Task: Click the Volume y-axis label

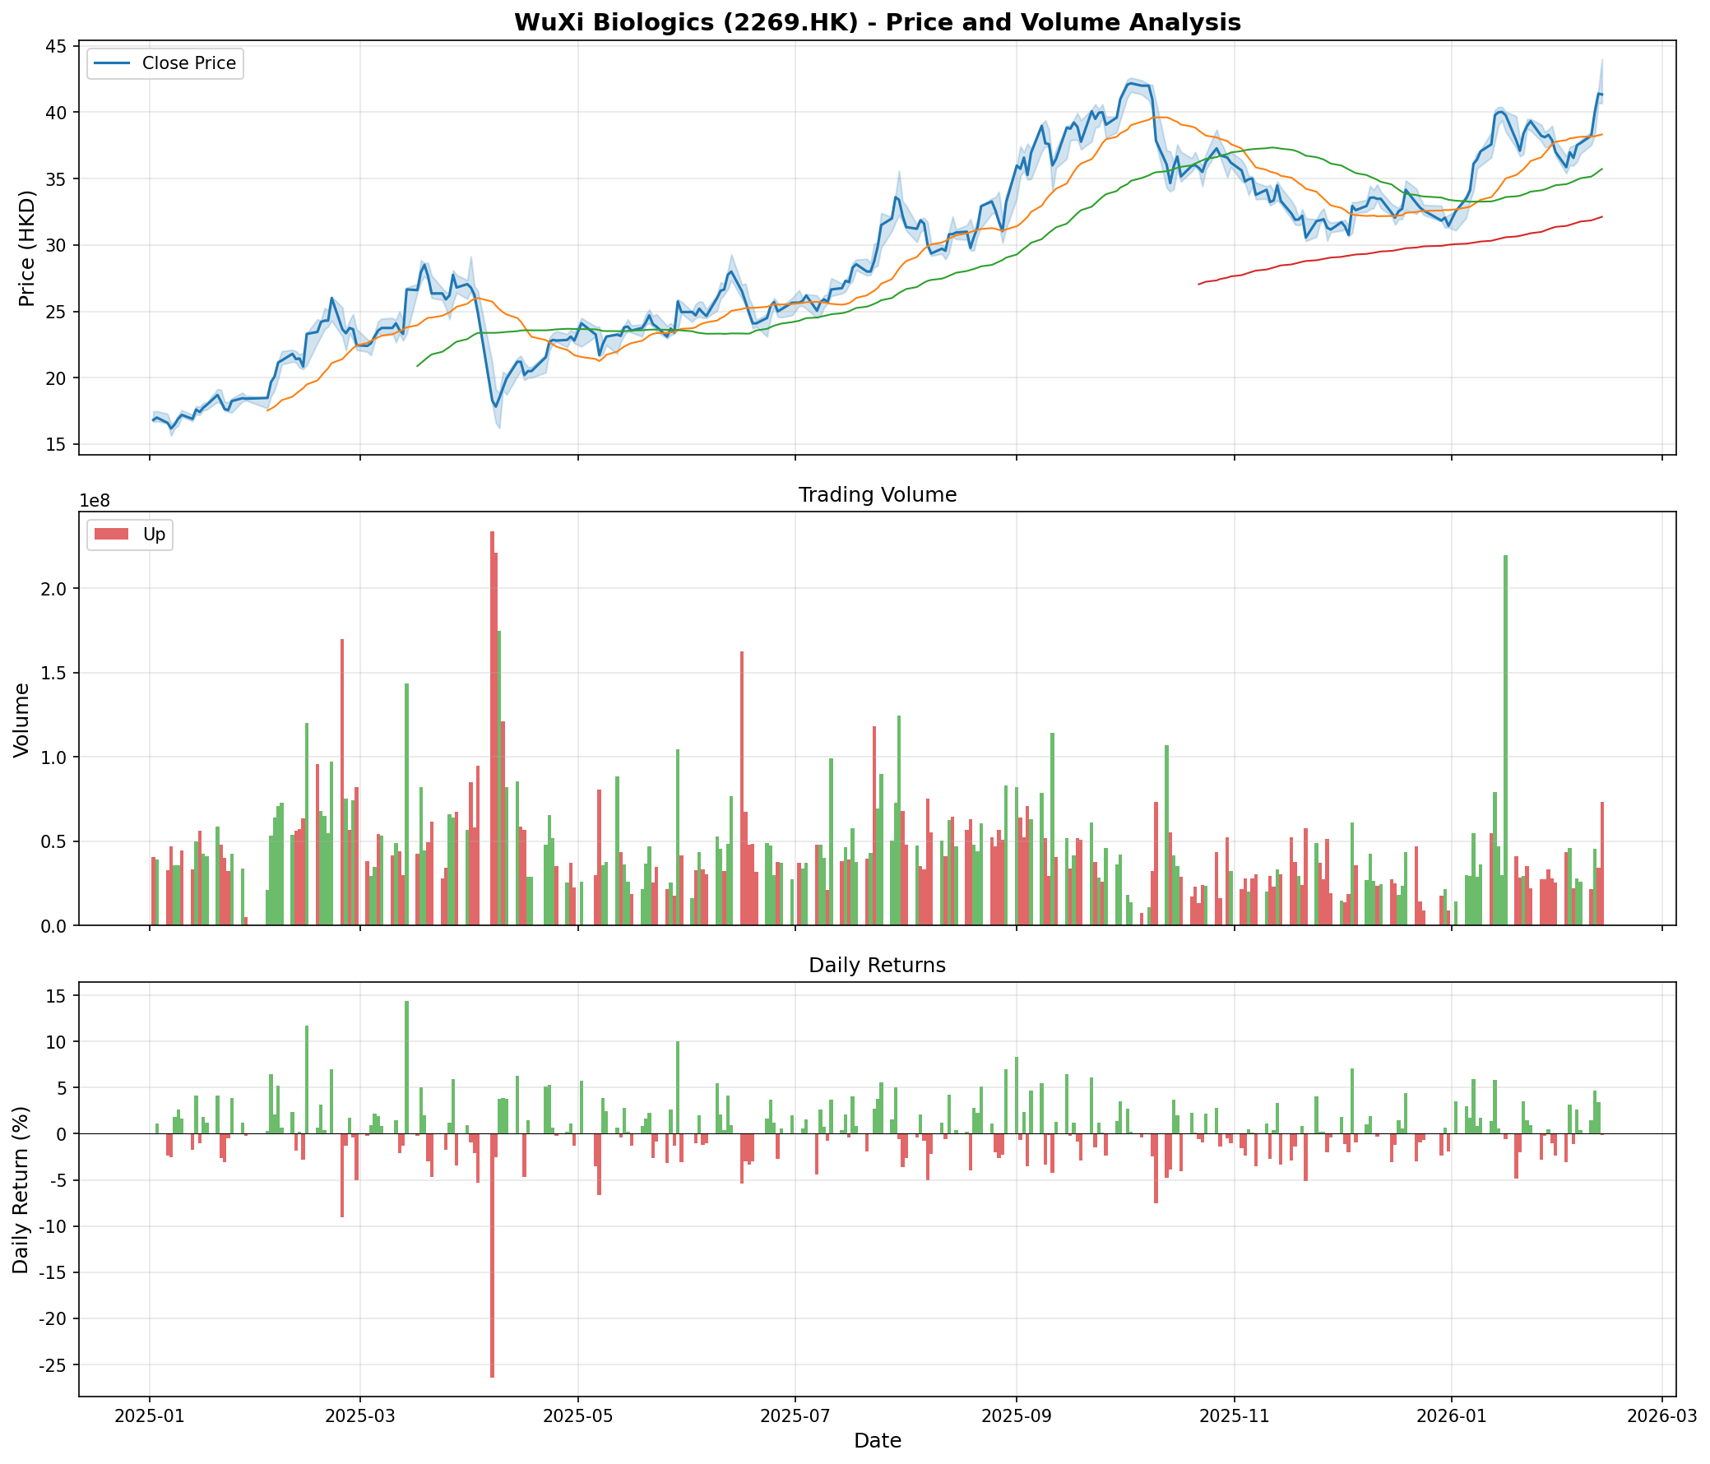Action: pyautogui.click(x=21, y=720)
